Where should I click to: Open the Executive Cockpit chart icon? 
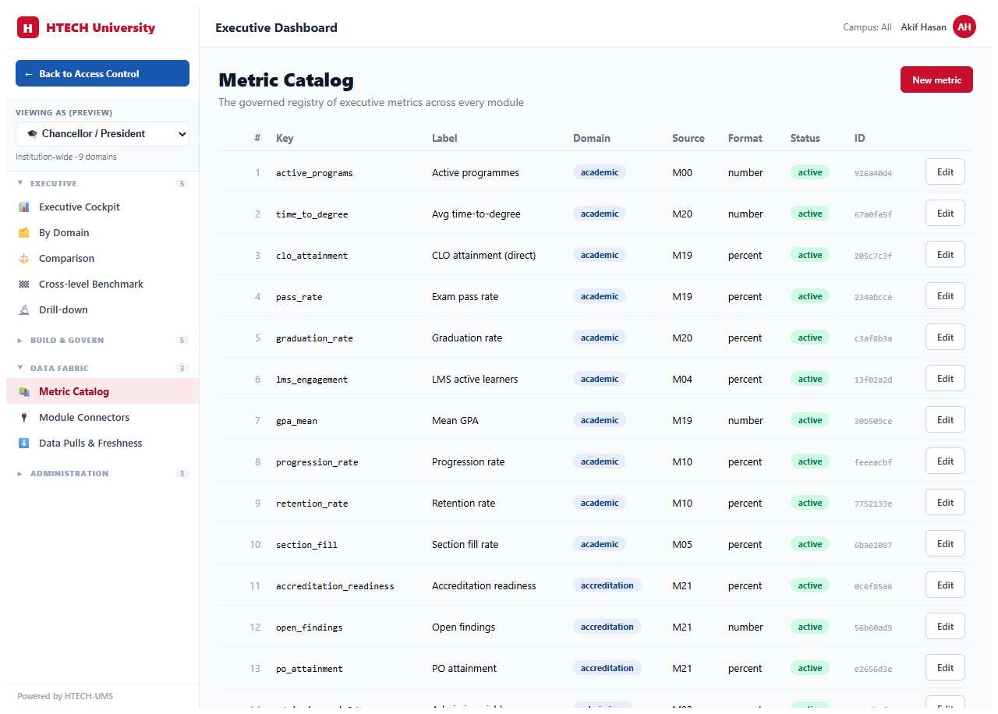pos(23,207)
